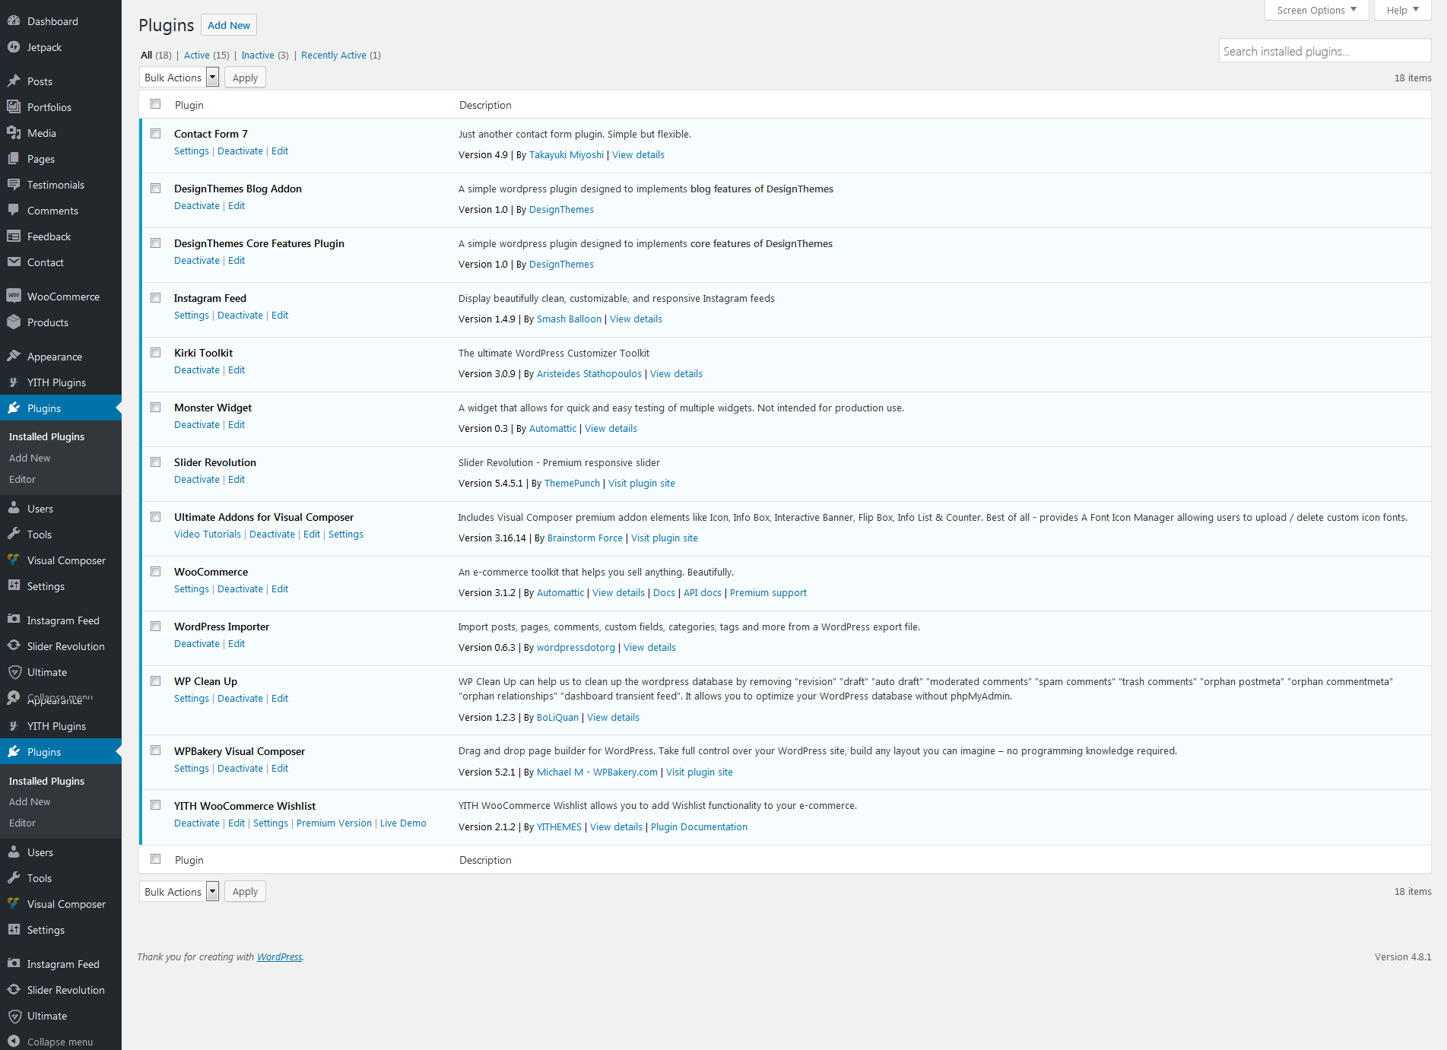Open the ThemePunch author link
This screenshot has width=1447, height=1050.
[x=572, y=484]
